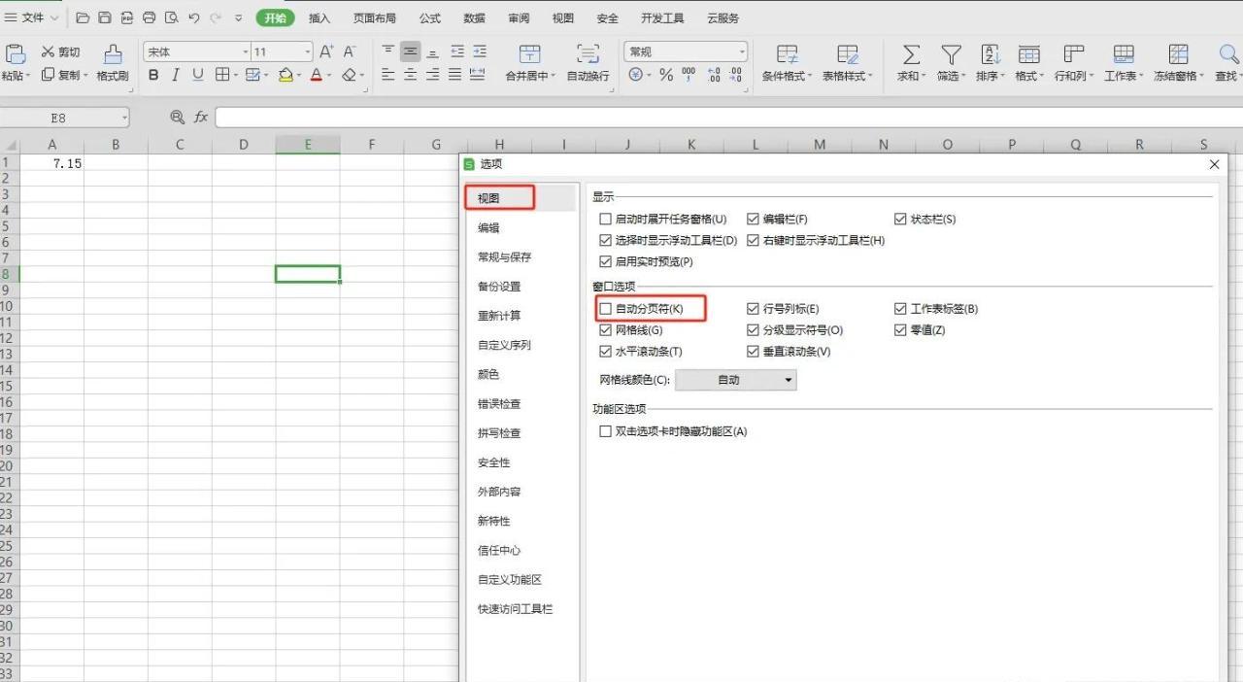This screenshot has width=1243, height=682.
Task: Expand the 文件 menu arrow
Action: coord(53,17)
